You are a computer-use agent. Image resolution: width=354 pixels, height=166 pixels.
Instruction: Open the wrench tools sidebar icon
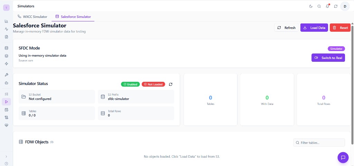tap(6, 75)
